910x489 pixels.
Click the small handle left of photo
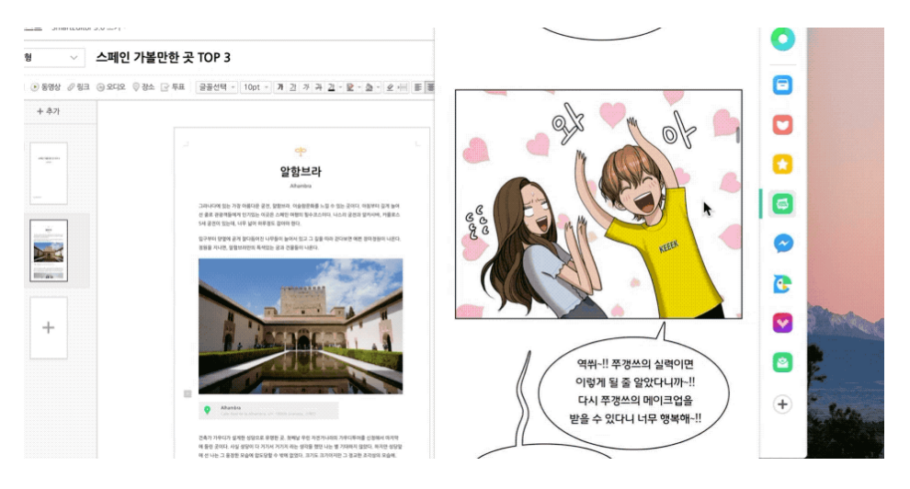[188, 394]
